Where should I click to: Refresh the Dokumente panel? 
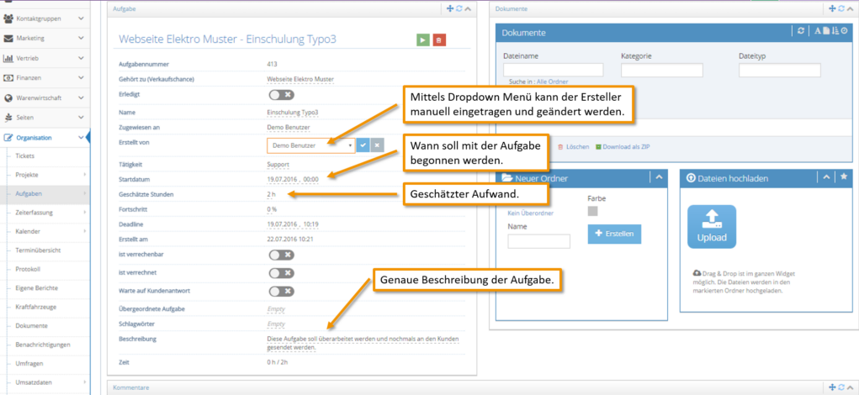pos(802,32)
